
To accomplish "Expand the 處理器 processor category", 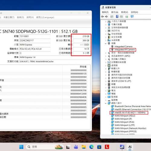I will tap(106, 66).
